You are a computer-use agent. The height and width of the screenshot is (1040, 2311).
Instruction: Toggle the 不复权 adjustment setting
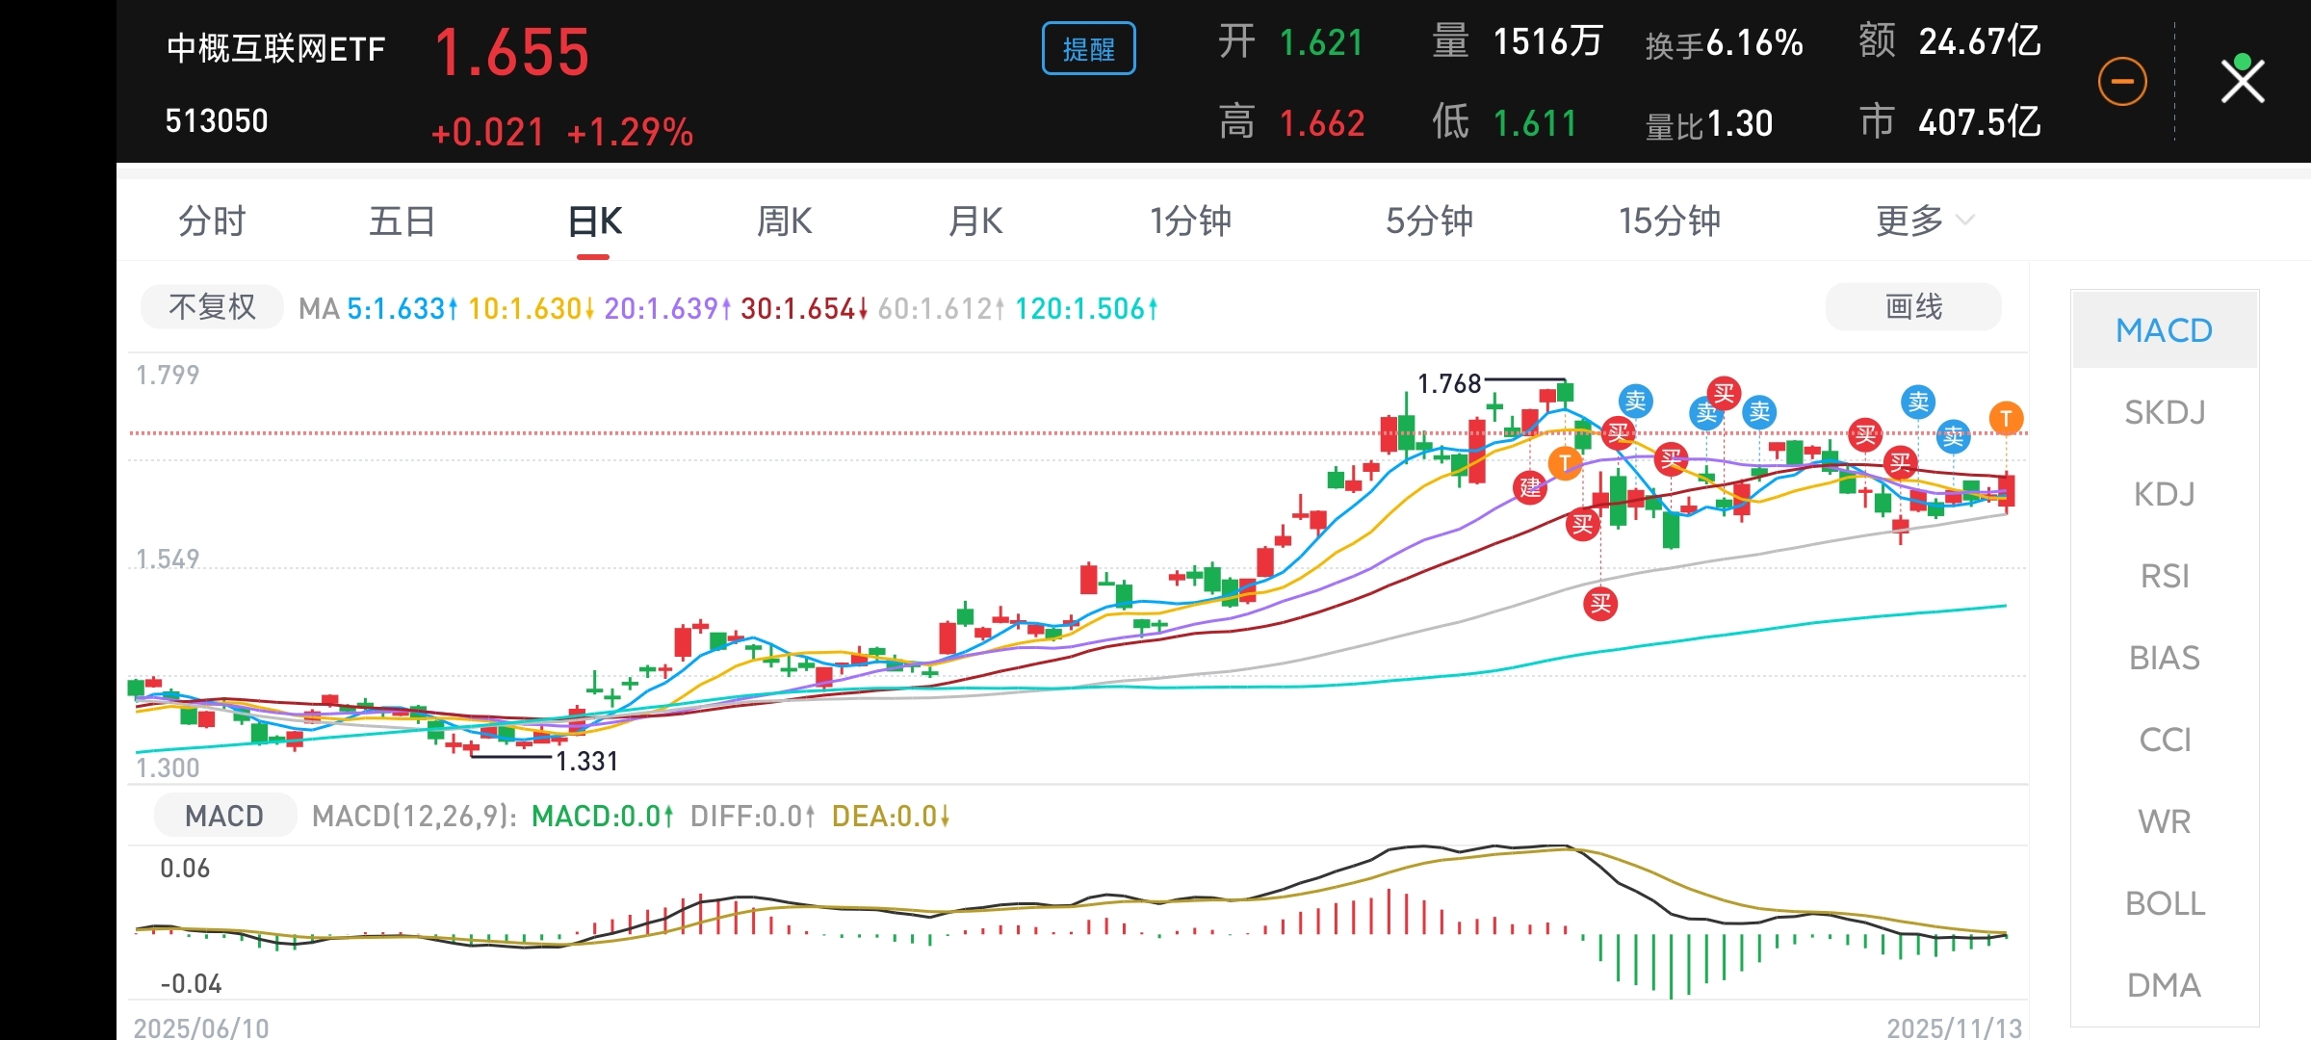coord(212,307)
